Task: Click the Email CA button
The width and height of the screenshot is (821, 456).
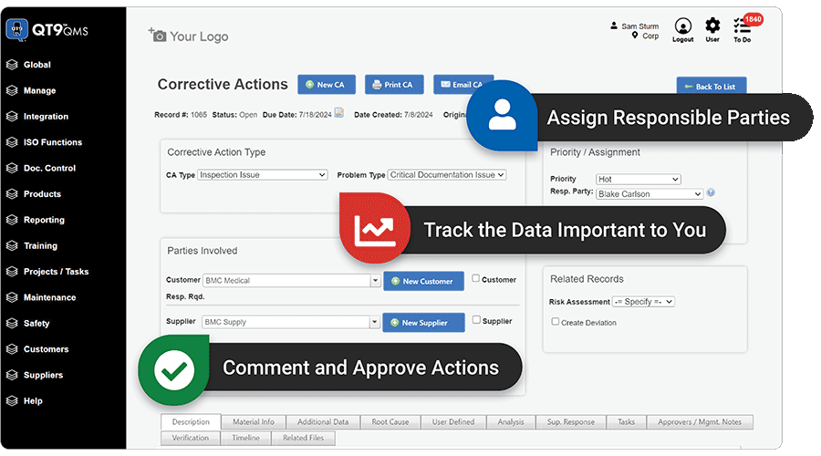Action: tap(462, 84)
